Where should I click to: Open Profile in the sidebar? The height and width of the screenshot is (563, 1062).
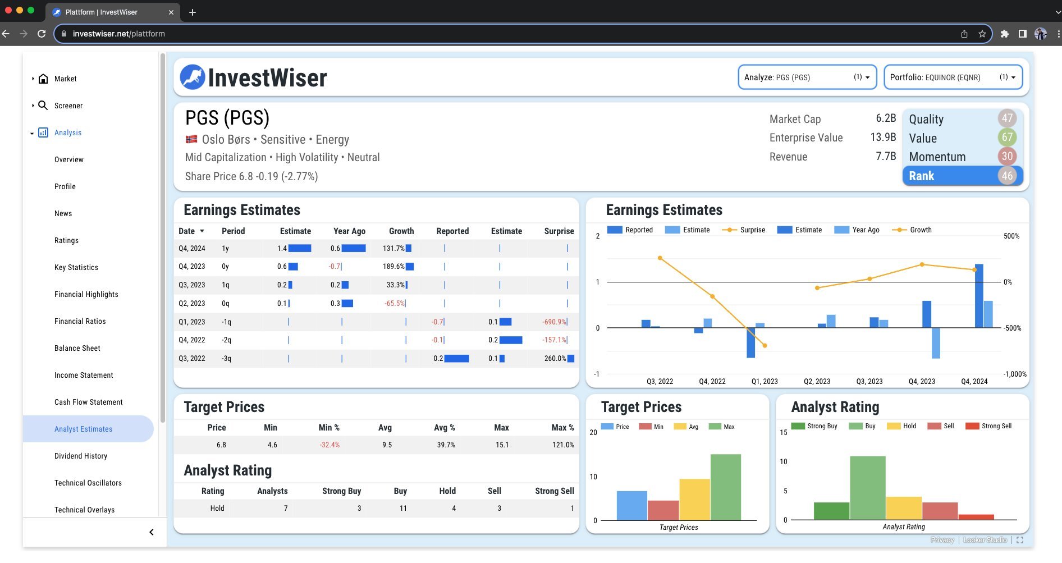pyautogui.click(x=65, y=186)
